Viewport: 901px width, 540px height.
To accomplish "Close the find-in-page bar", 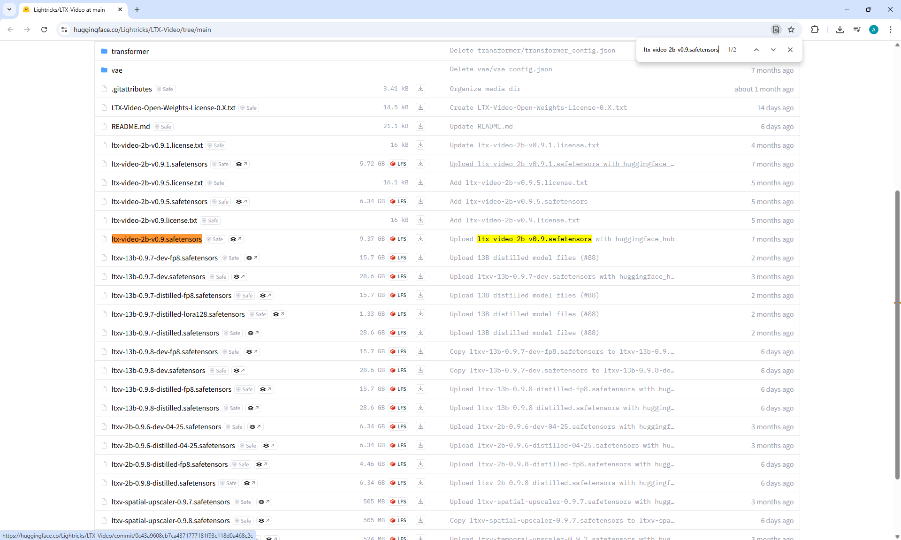I will click(x=790, y=50).
